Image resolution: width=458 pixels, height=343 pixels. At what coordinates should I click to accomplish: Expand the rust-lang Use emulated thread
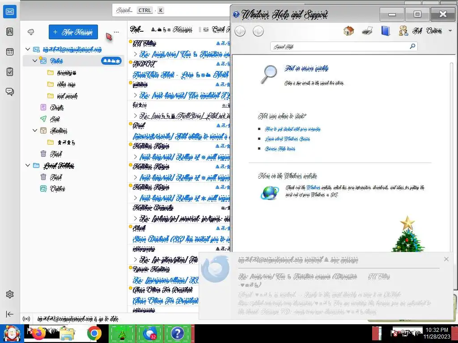point(135,96)
